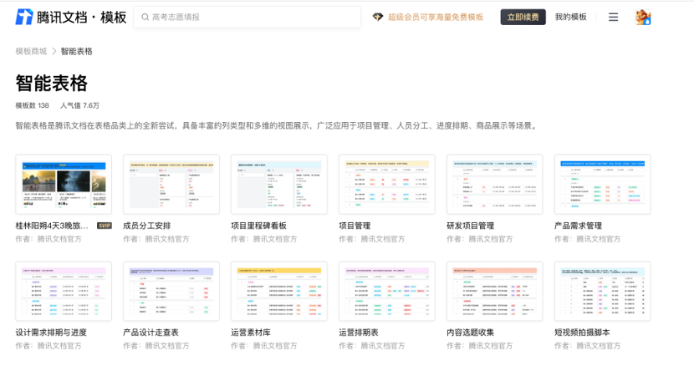
Task: Select the 项目管理 template preview
Action: click(386, 184)
